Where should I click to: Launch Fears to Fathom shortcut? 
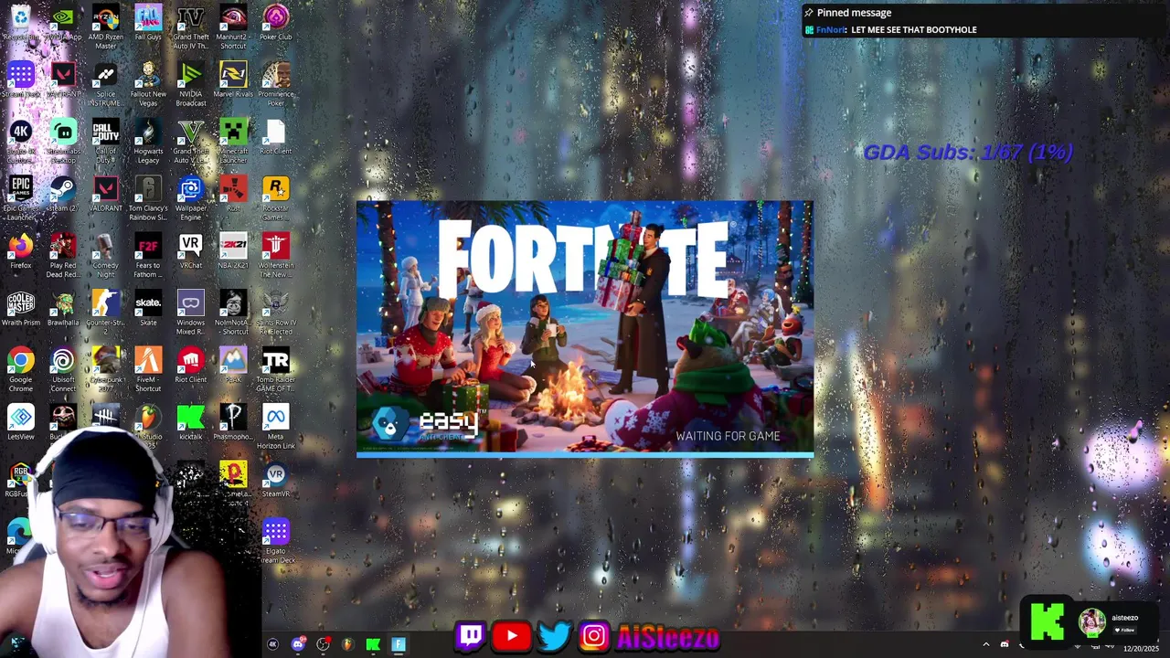[x=148, y=256]
